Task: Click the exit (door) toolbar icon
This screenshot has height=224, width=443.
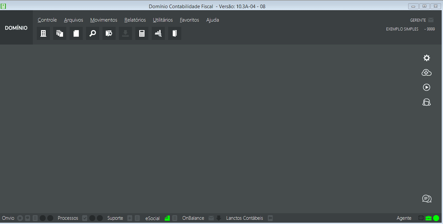Action: [x=174, y=33]
